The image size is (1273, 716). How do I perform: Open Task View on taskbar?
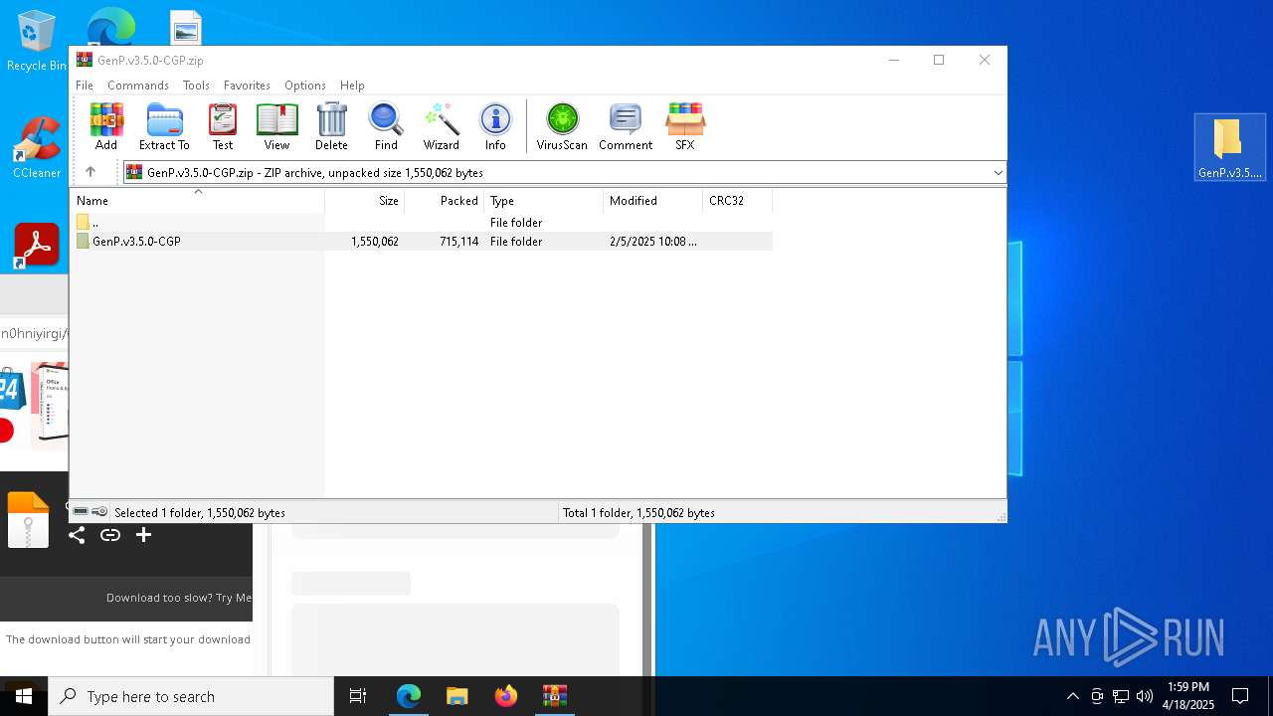click(358, 696)
